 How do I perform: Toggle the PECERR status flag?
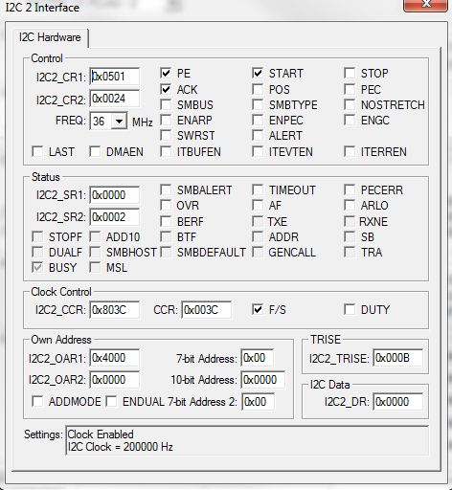(350, 189)
